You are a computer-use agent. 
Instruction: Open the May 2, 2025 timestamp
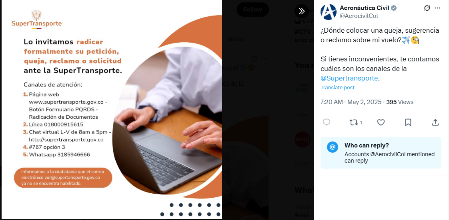(x=364, y=102)
